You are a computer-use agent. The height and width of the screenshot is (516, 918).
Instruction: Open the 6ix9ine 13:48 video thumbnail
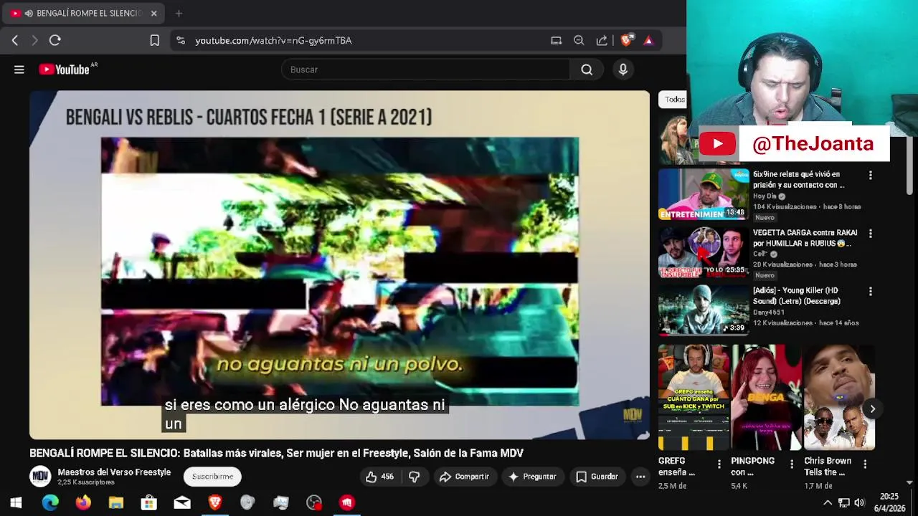point(704,194)
